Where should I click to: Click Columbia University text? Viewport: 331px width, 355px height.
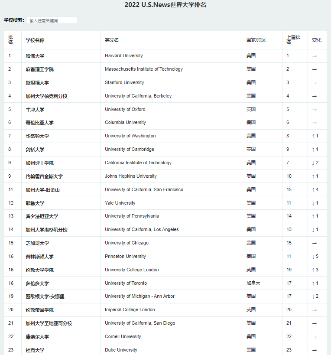tap(125, 123)
